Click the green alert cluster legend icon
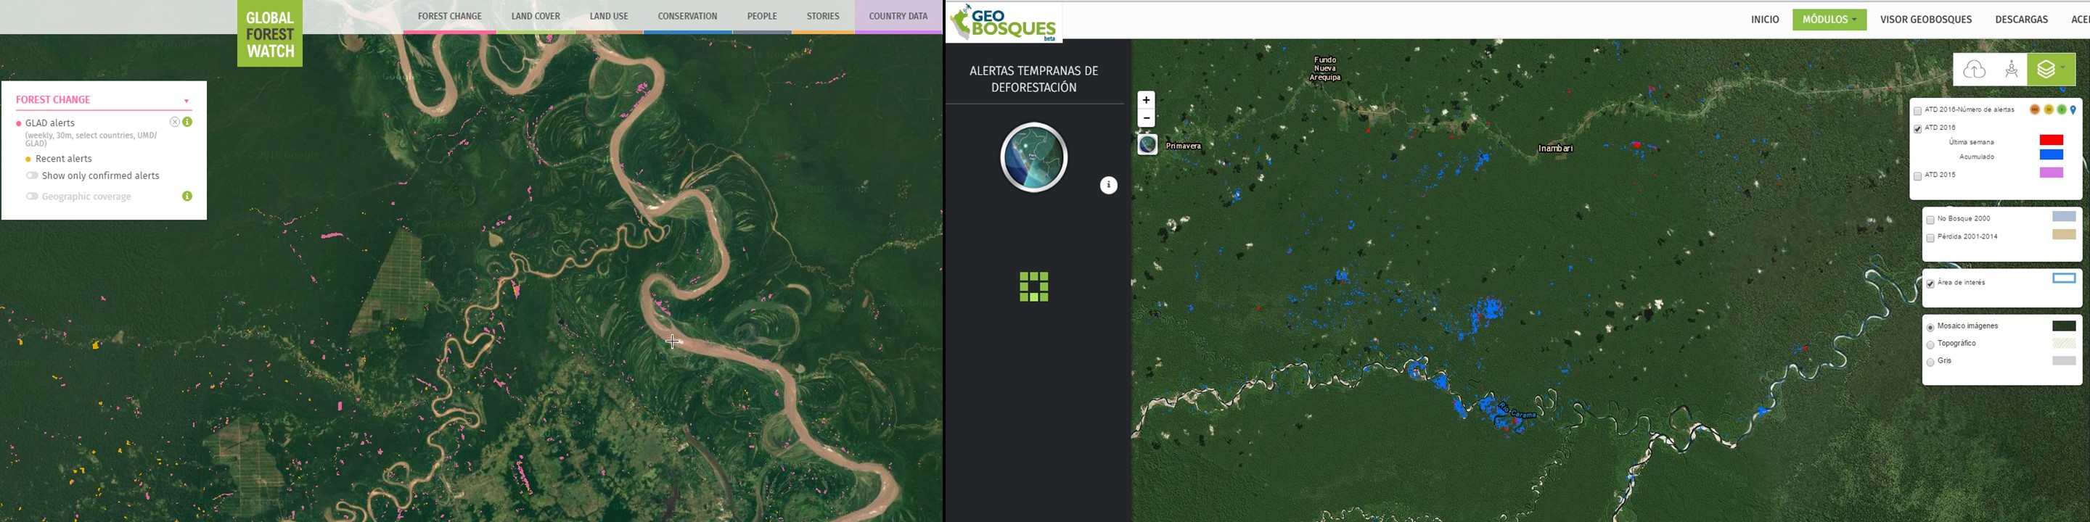This screenshot has width=2090, height=522. (x=2061, y=109)
